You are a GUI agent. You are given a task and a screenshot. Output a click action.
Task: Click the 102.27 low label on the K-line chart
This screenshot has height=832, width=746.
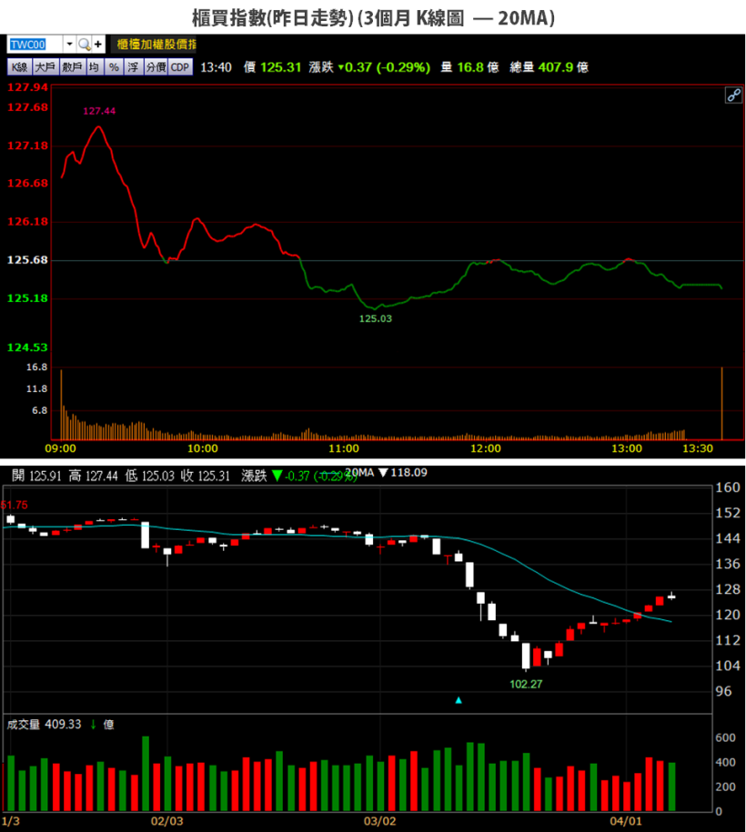(x=526, y=684)
